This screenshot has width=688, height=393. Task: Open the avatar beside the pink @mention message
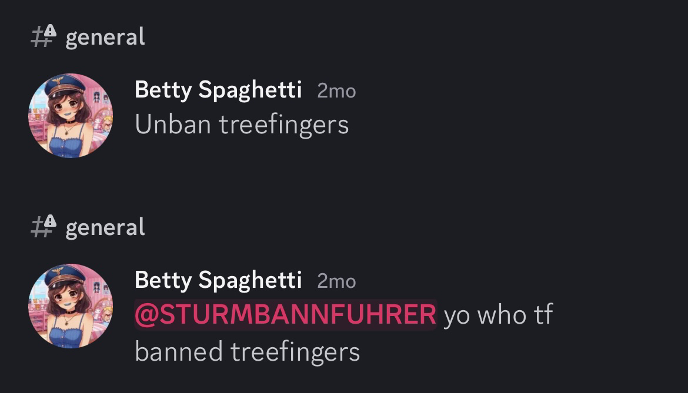[71, 306]
